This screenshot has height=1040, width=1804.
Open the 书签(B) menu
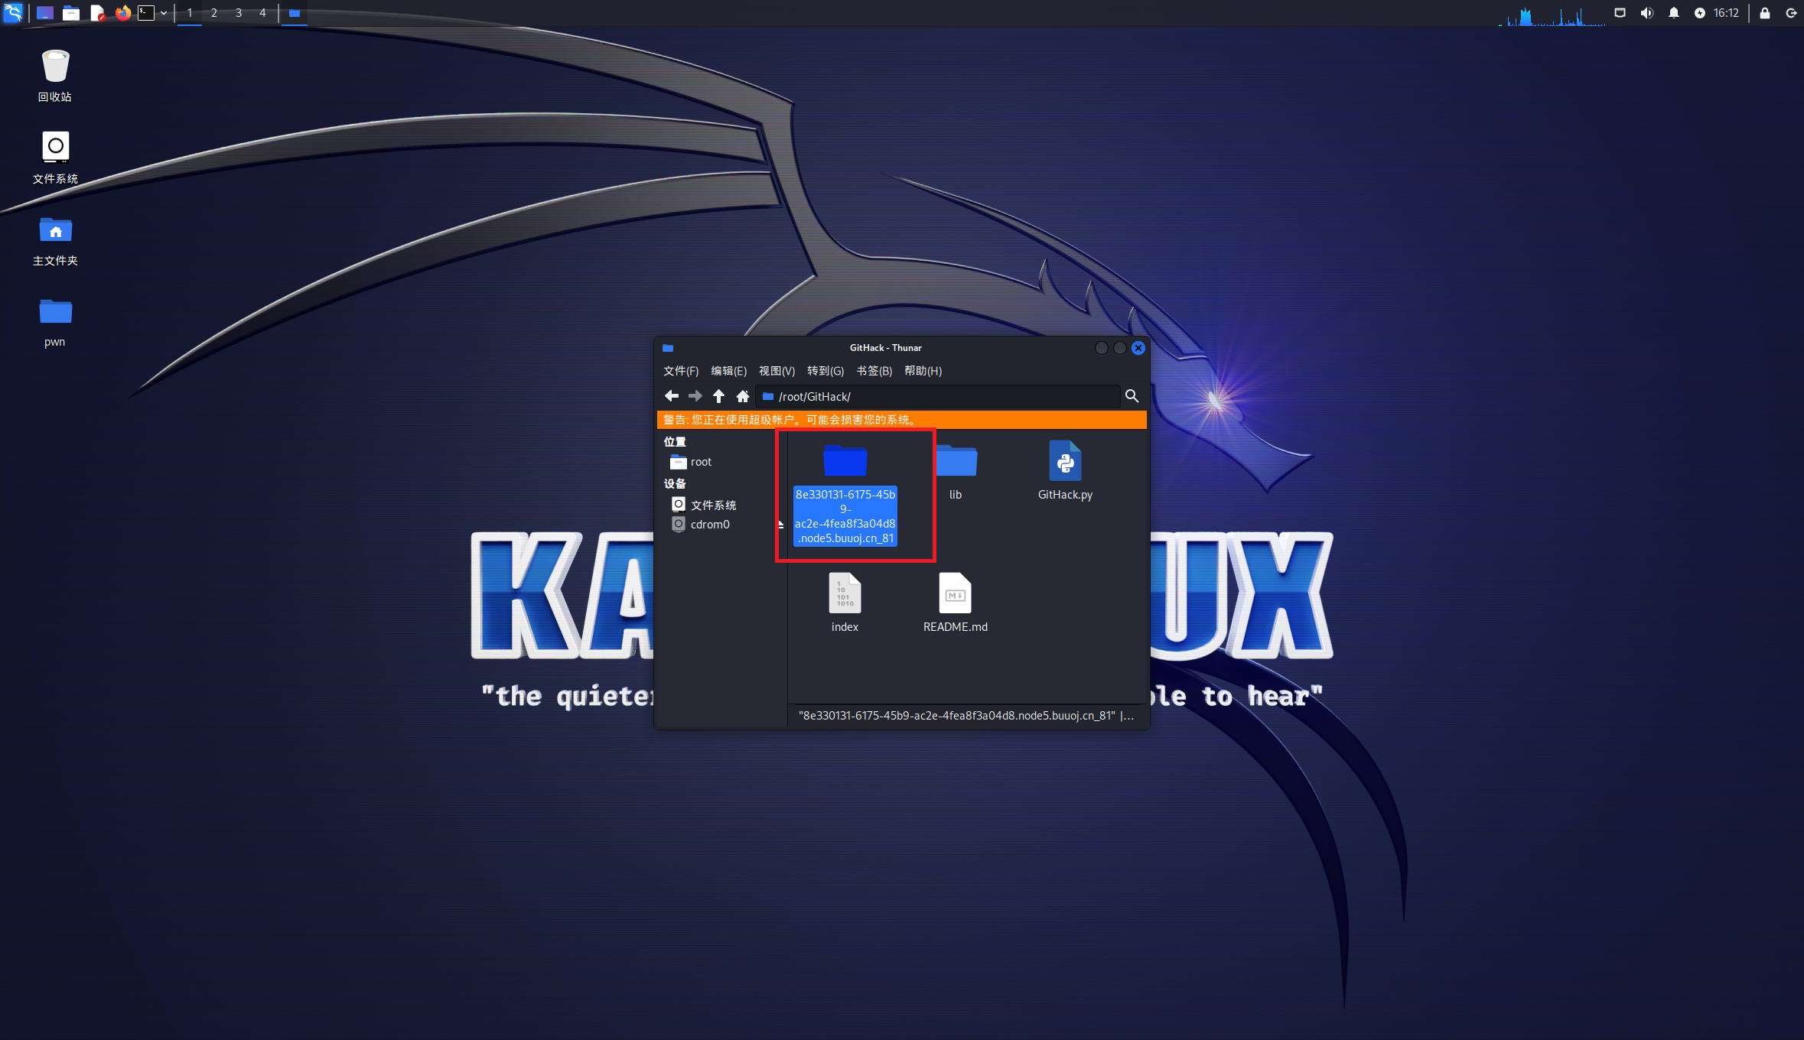pos(874,371)
